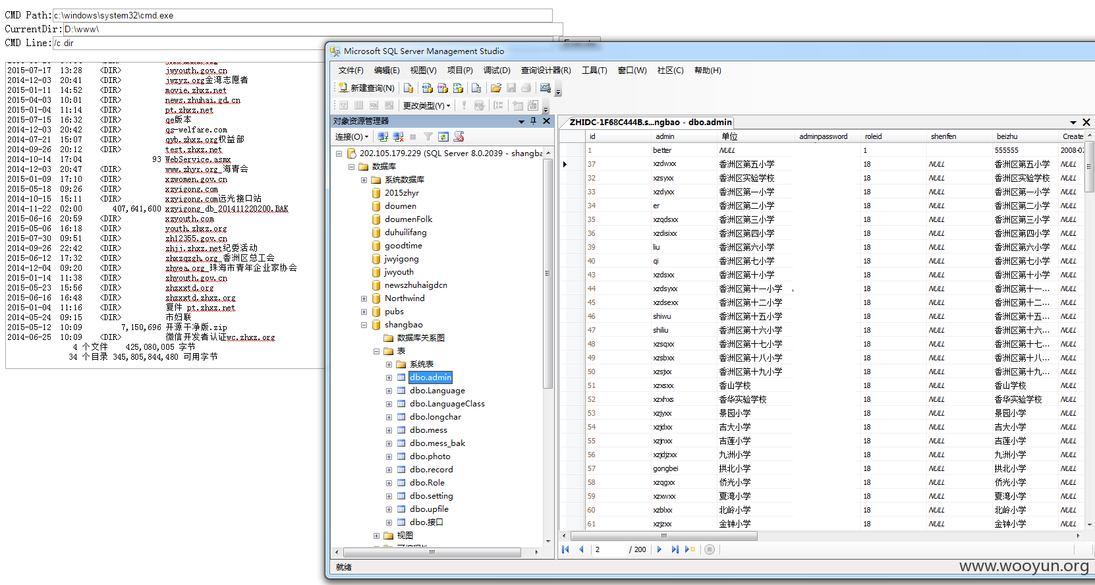Collapse the 数据库 folder node
The image size is (1095, 585).
click(351, 167)
